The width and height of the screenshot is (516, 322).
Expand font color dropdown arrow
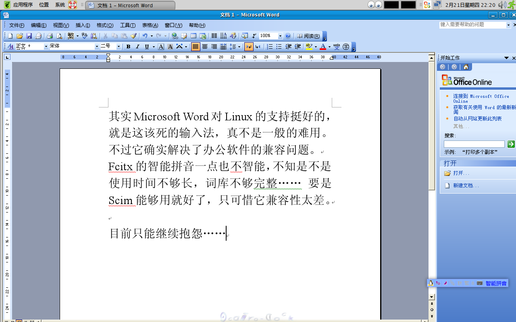pyautogui.click(x=329, y=47)
